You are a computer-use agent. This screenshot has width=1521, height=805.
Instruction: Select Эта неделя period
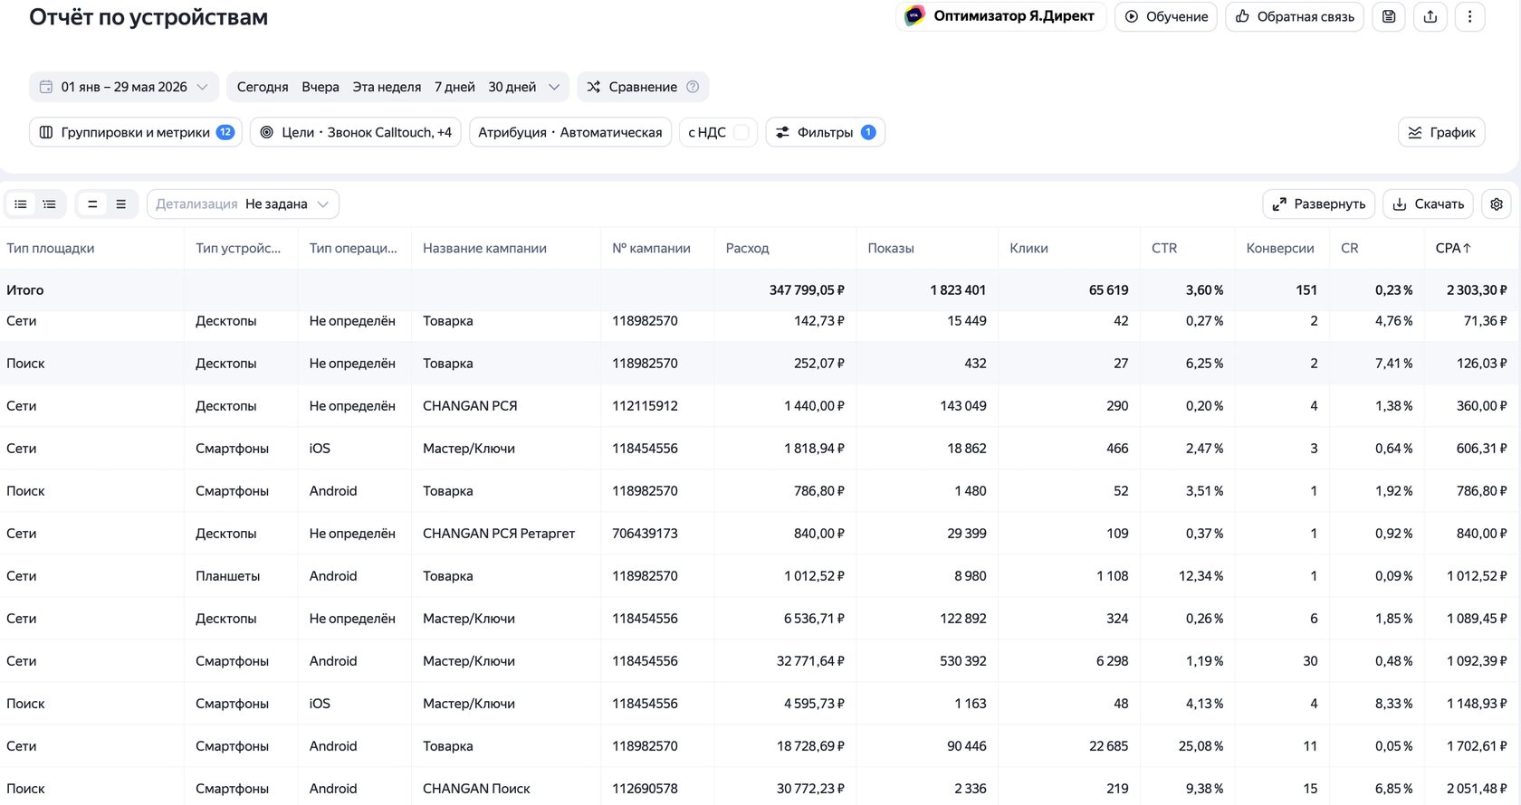pos(387,87)
